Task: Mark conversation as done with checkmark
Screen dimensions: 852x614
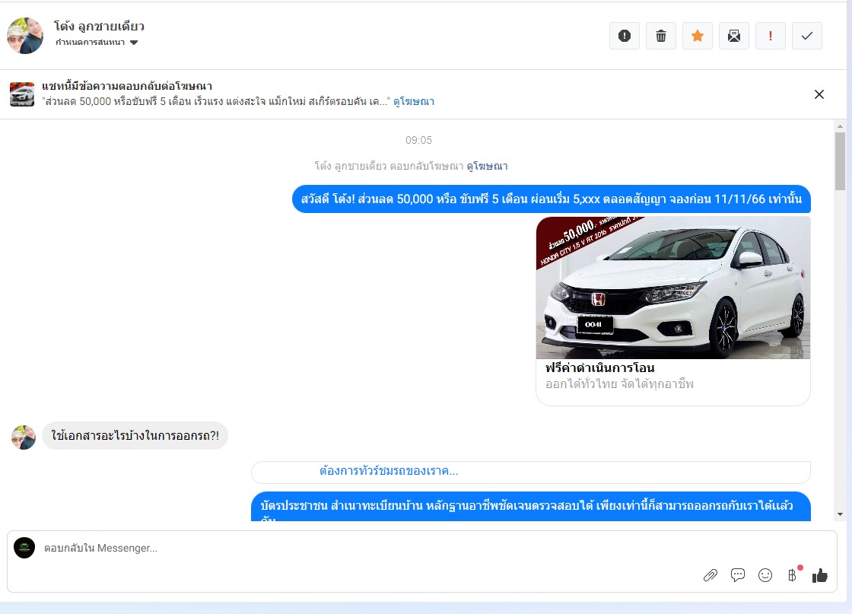Action: pyautogui.click(x=807, y=36)
